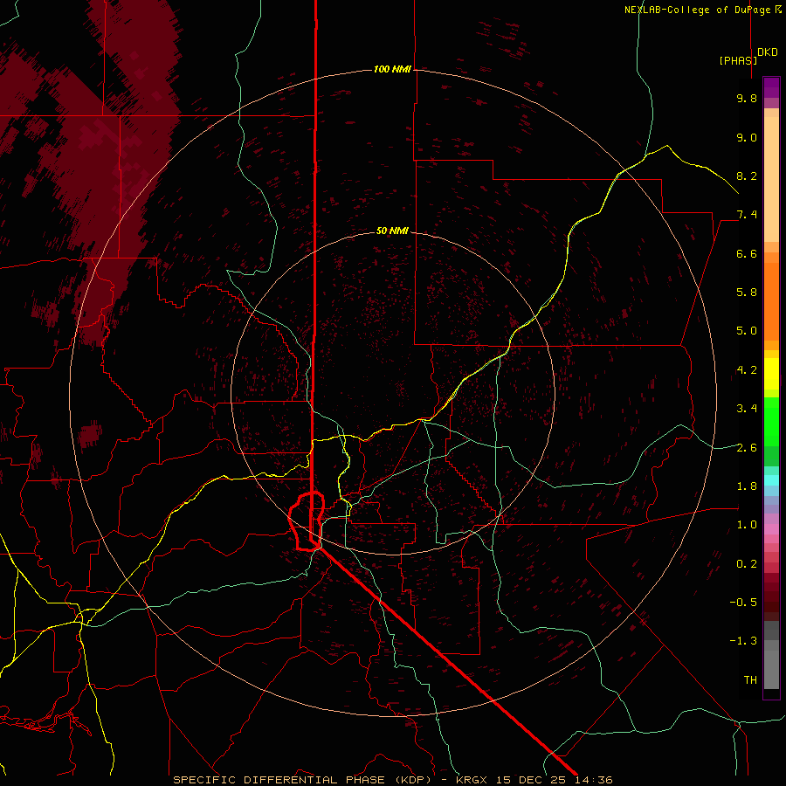Click the 8.2 scale value
Screen dimensions: 786x786
(747, 176)
